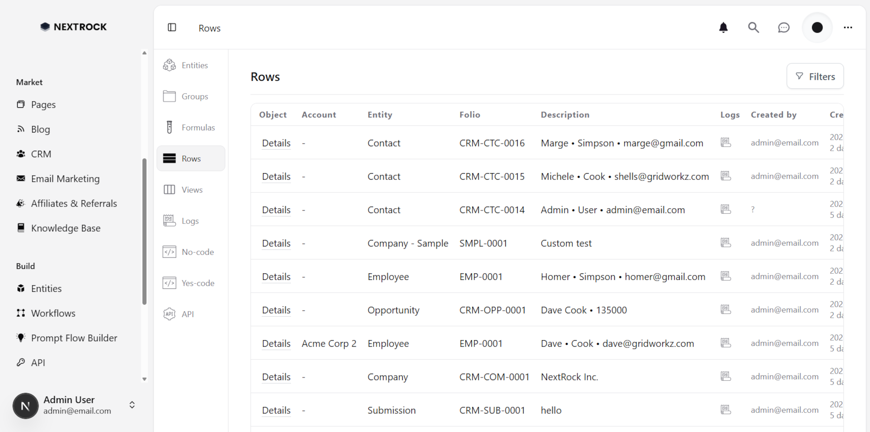Click the dark circle avatar button
Image resolution: width=870 pixels, height=432 pixels.
pos(817,28)
